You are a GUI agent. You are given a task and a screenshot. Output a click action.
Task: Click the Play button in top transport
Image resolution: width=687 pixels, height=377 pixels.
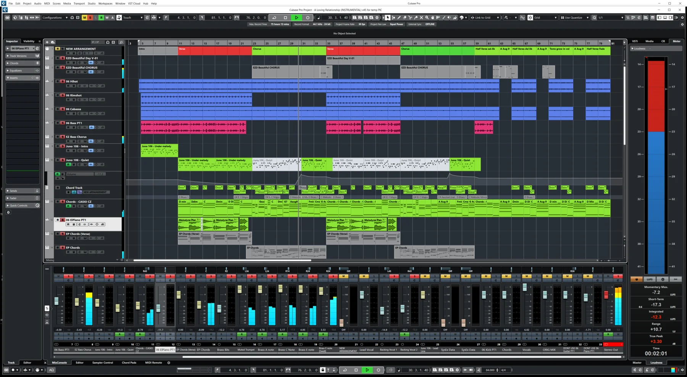[x=297, y=18]
